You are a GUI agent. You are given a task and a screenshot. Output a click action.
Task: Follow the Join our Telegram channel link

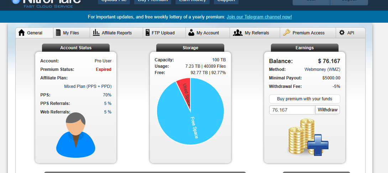[259, 17]
